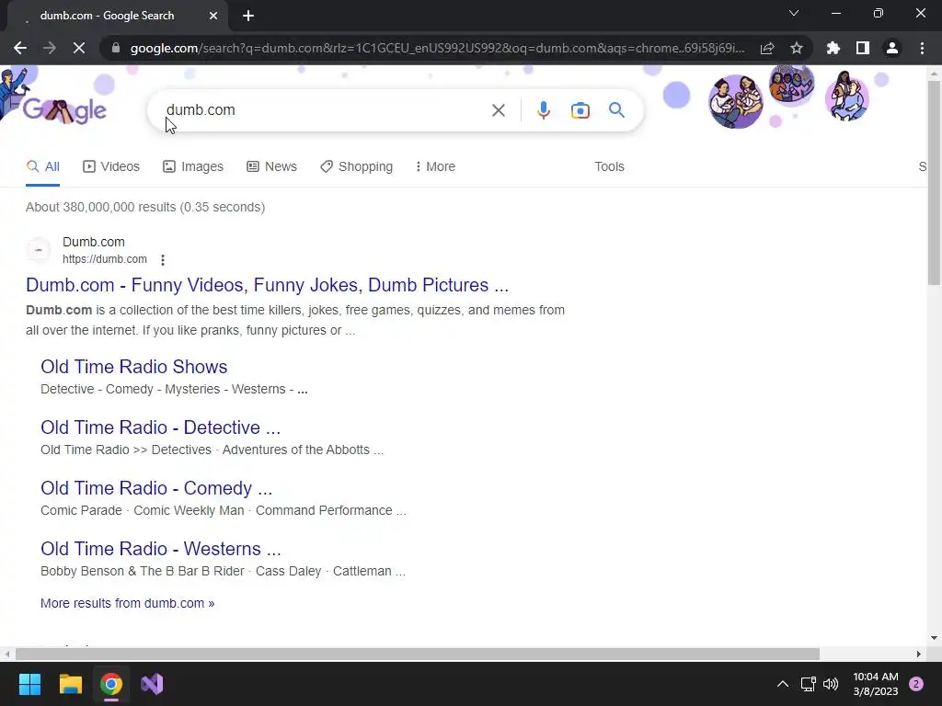The height and width of the screenshot is (706, 942).
Task: Close the dumb.com Google Search tab
Action: pos(213,16)
